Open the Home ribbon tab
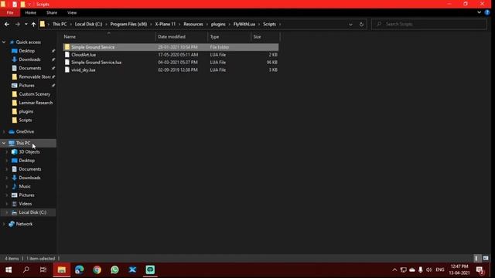495x278 pixels. [31, 12]
